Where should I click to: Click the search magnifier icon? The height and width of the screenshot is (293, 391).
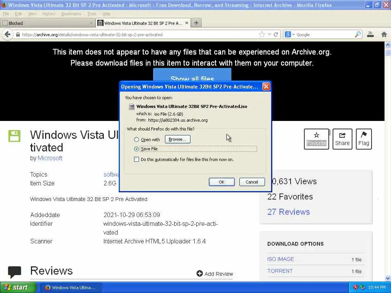(x=357, y=34)
